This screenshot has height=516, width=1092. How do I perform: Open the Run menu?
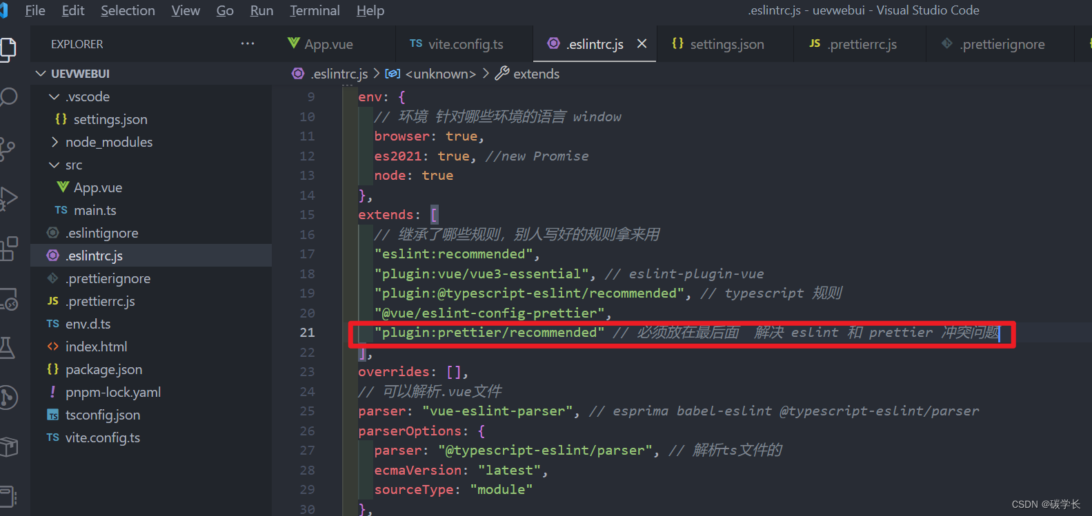pos(261,10)
